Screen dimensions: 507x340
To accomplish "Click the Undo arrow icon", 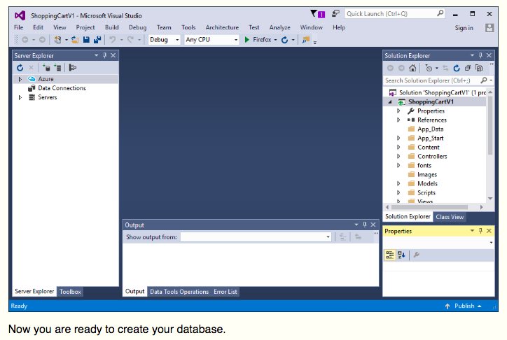I will (112, 40).
